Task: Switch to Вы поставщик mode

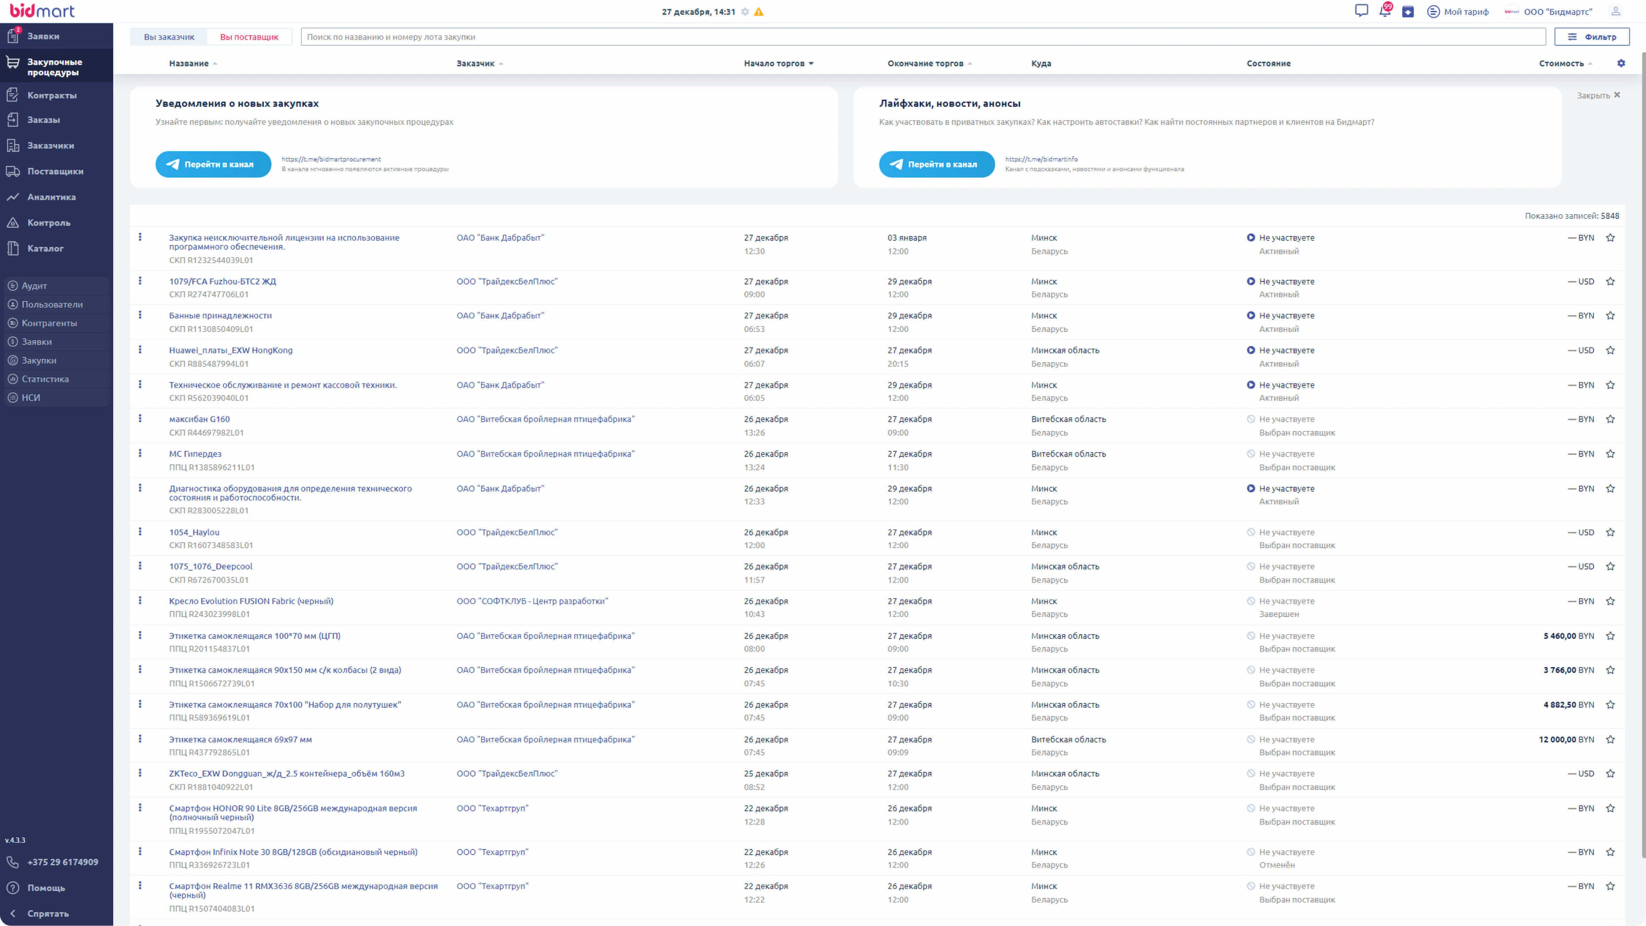Action: [x=249, y=37]
